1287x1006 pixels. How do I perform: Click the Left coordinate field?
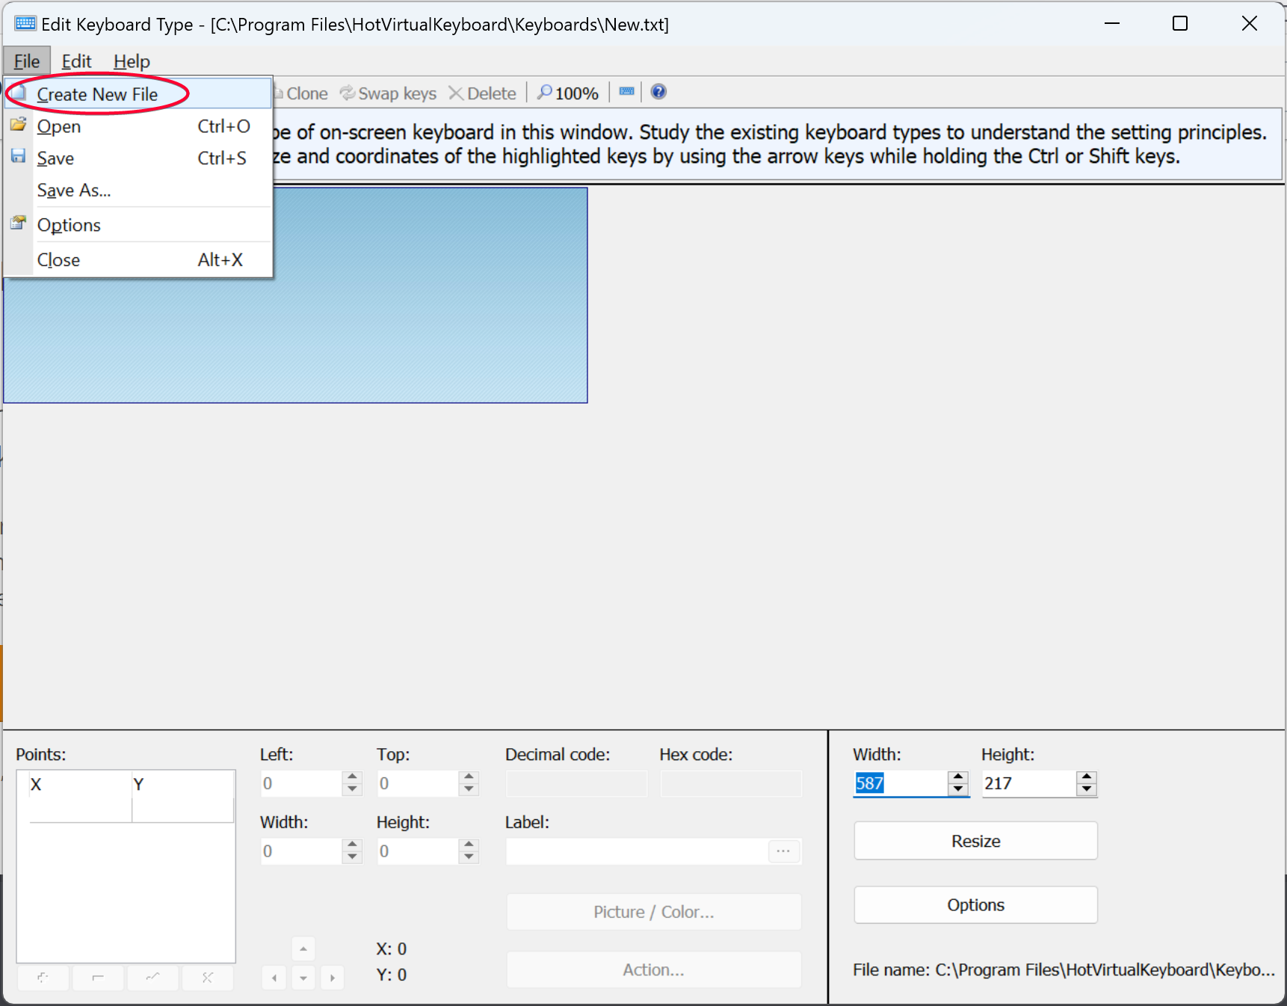coord(301,783)
